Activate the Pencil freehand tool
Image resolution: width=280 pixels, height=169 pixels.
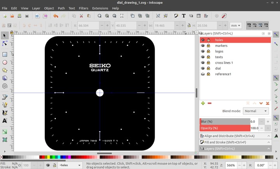click(x=5, y=105)
